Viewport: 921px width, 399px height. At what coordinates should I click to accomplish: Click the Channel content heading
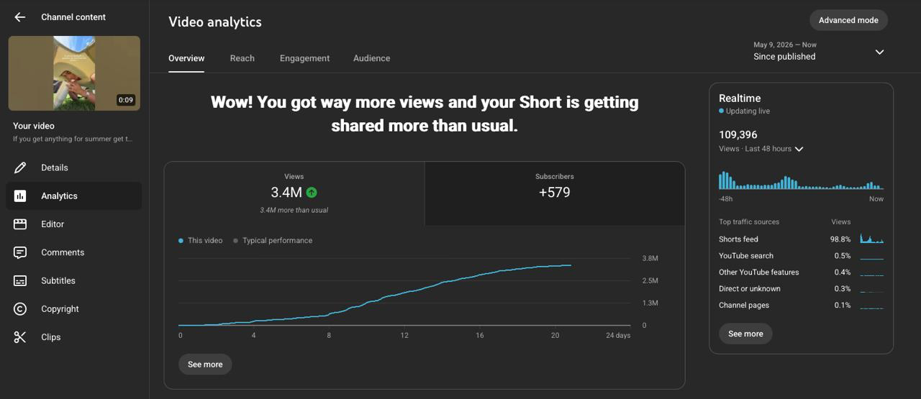tap(73, 17)
